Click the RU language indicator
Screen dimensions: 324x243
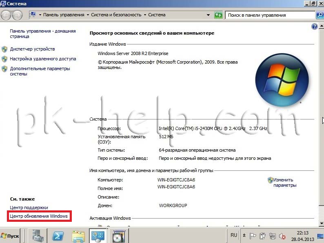pos(234,235)
